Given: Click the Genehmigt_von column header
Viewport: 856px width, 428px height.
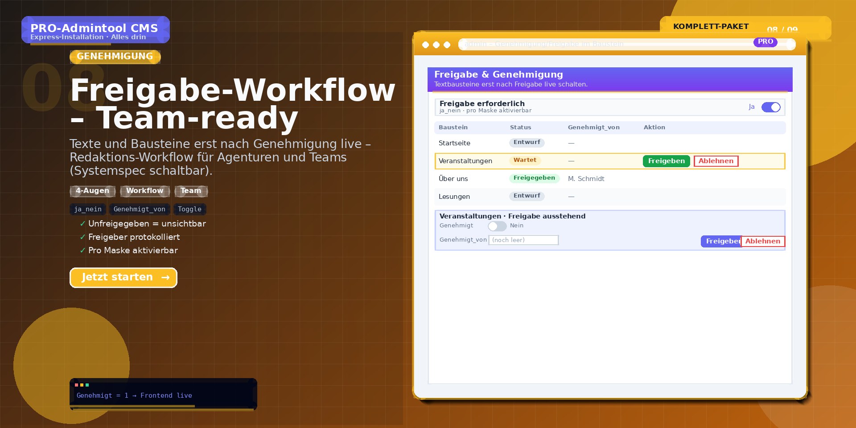Looking at the screenshot, I should coord(593,128).
